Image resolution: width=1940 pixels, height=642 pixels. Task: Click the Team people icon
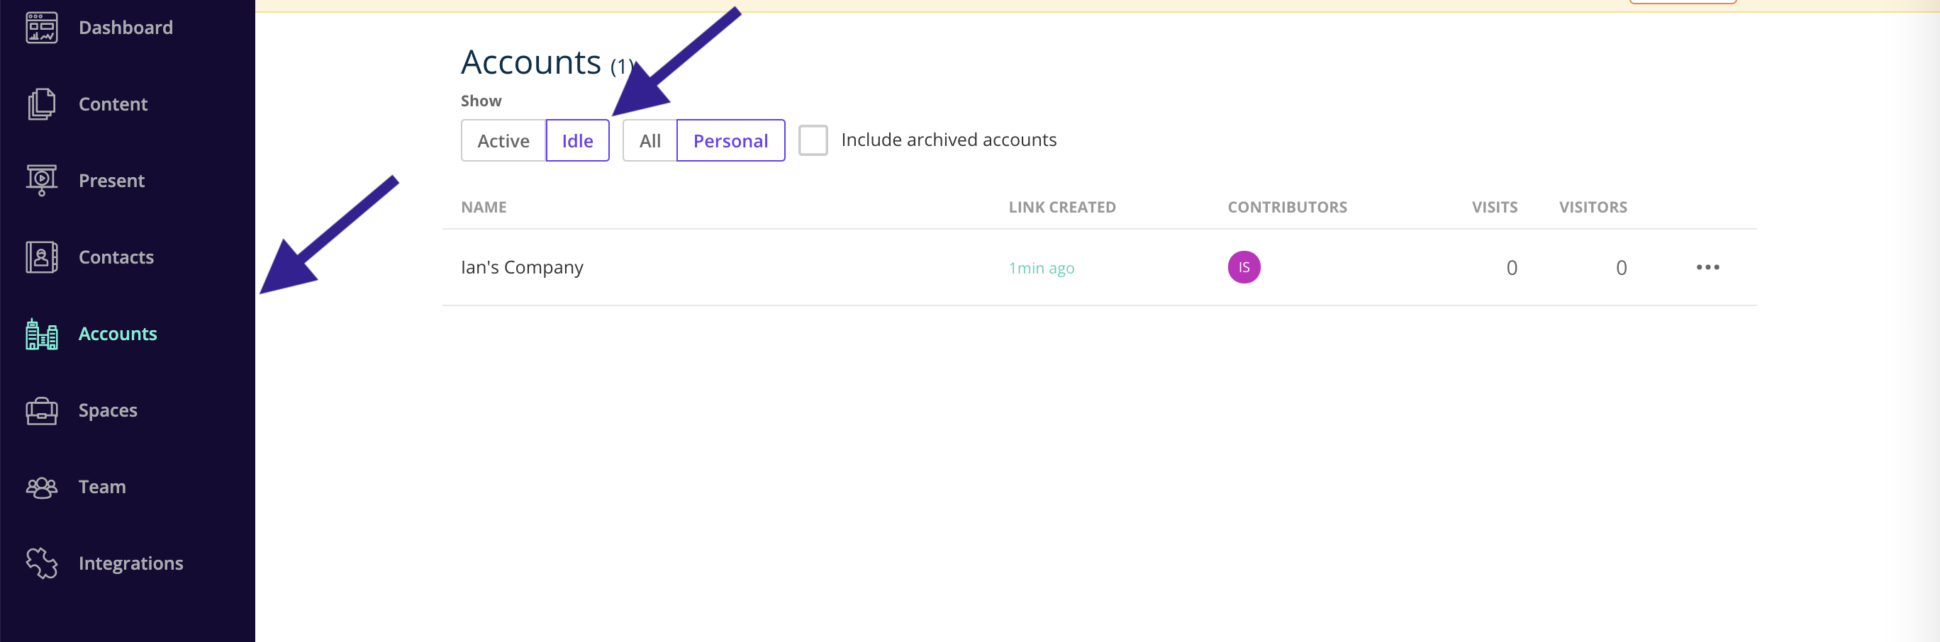(x=41, y=488)
